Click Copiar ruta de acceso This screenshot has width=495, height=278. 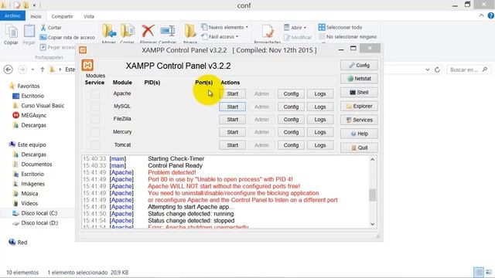pyautogui.click(x=67, y=38)
